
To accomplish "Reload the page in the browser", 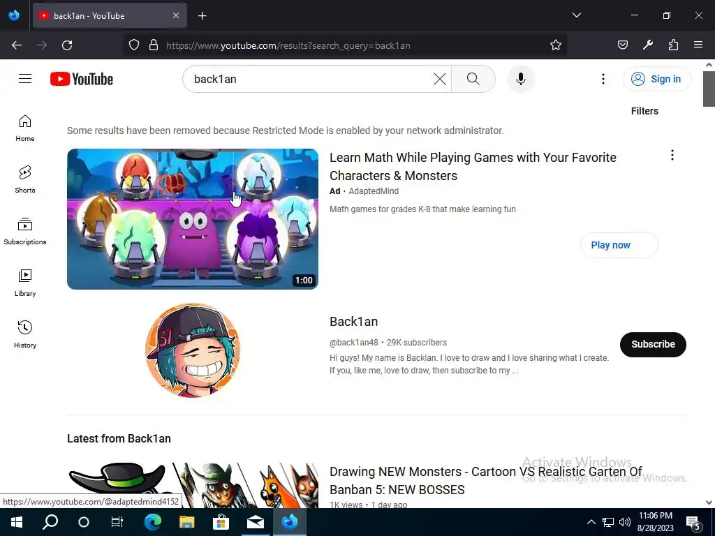I will point(67,45).
